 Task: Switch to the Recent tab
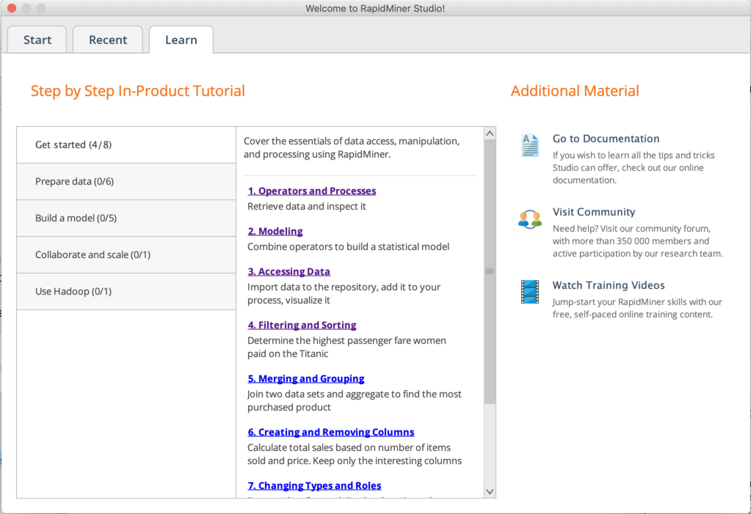tap(107, 40)
